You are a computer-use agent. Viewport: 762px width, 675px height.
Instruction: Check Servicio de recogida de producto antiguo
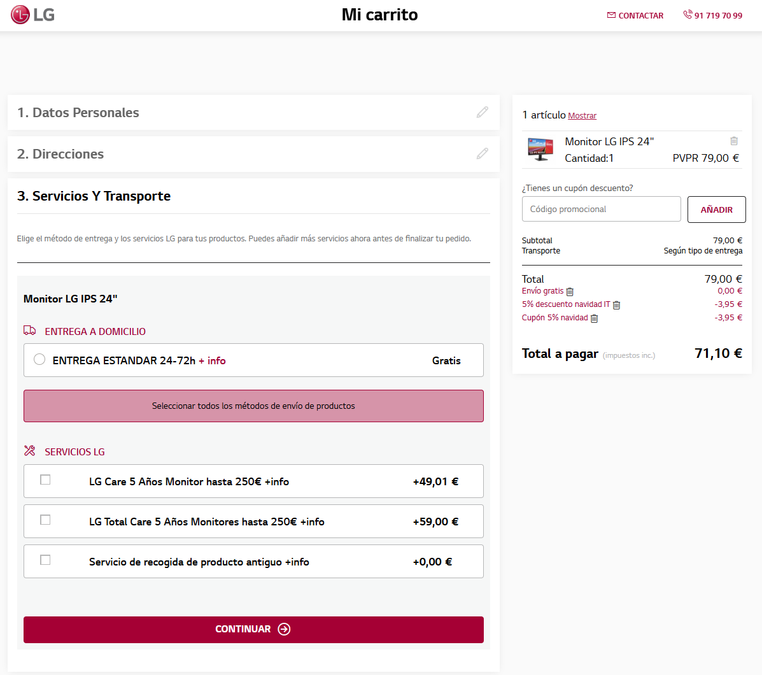pos(45,560)
